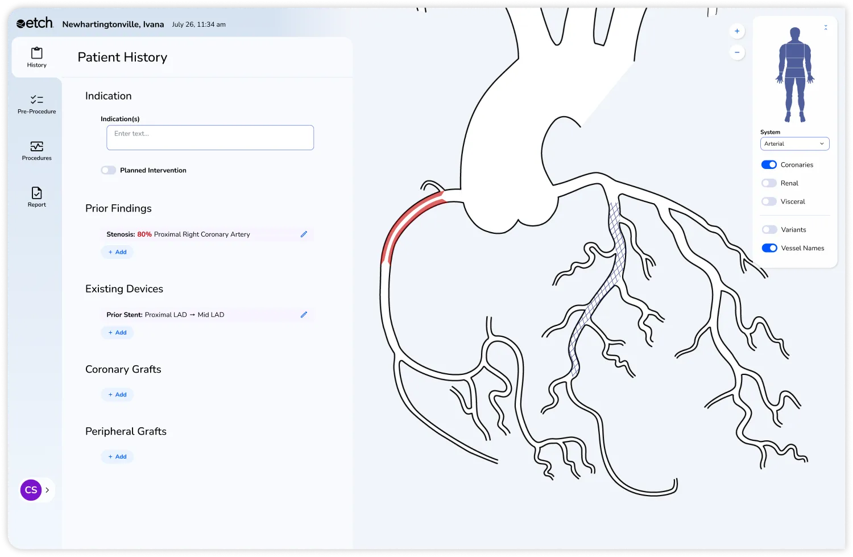Open the Pre-Procedure panel icon
Image resolution: width=853 pixels, height=557 pixels.
point(36,102)
